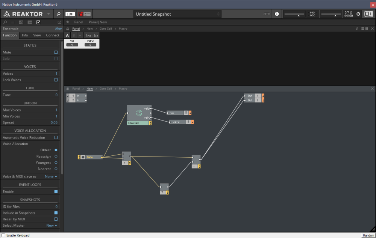Image resolution: width=376 pixels, height=238 pixels.
Task: Select panel layout A button
Action: tap(67, 35)
